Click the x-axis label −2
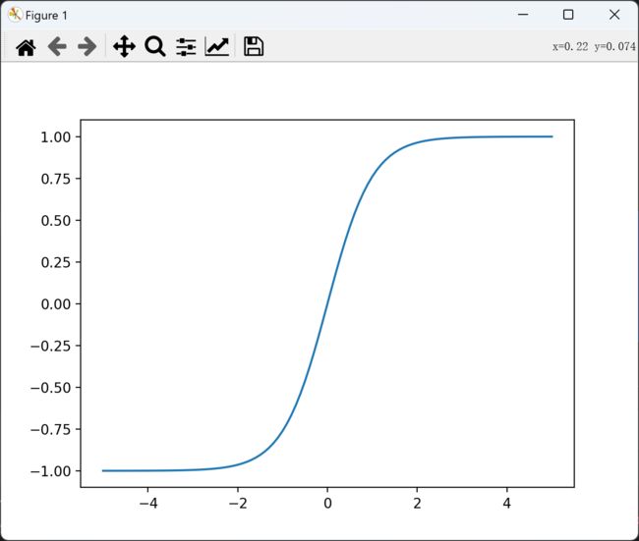Image resolution: width=639 pixels, height=541 pixels. (238, 504)
